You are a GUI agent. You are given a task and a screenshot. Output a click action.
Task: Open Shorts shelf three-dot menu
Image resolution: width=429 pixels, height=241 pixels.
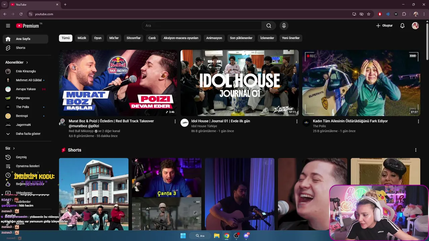(416, 150)
